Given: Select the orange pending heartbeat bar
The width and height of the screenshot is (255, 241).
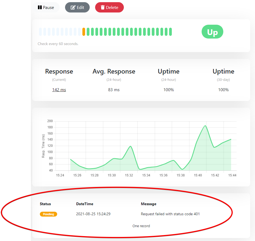Looking at the screenshot, I should coord(83,32).
